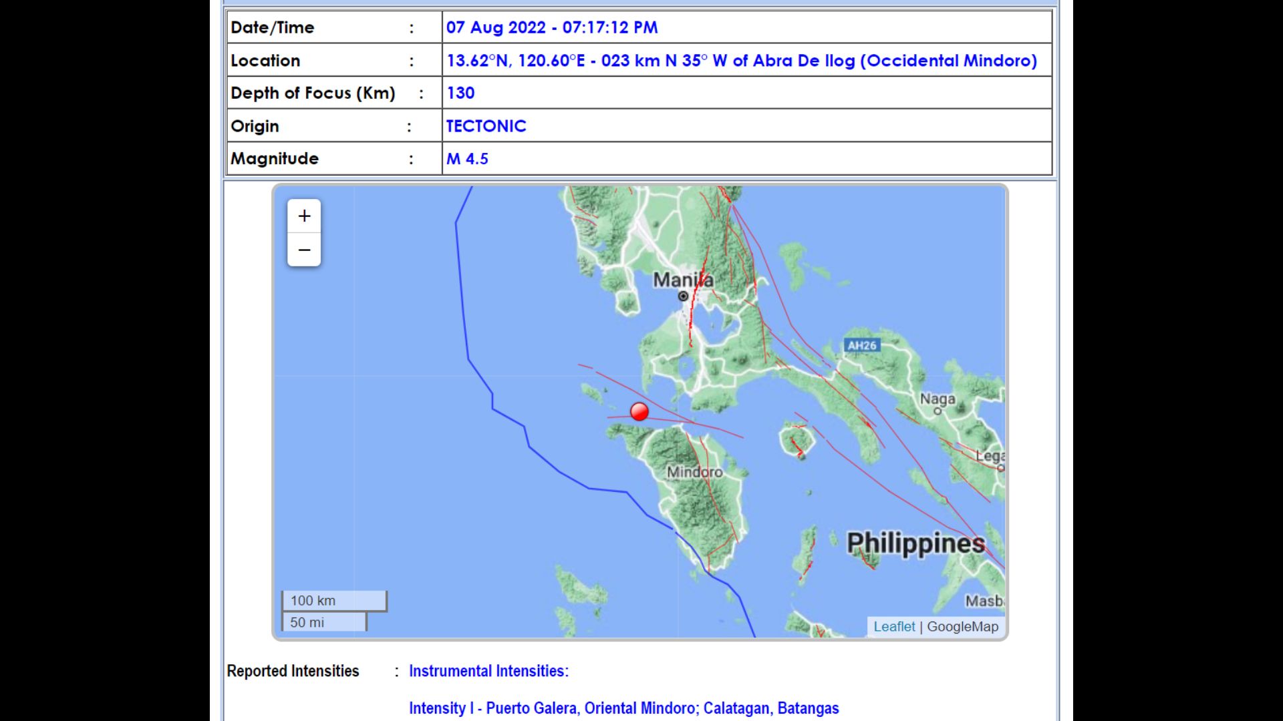This screenshot has width=1283, height=721.
Task: Click the Origin row label
Action: (x=255, y=126)
